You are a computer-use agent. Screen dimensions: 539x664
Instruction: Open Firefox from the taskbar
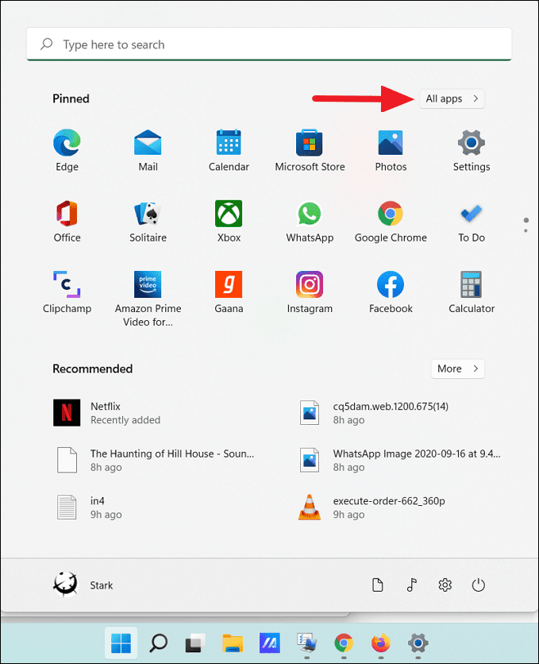click(381, 643)
